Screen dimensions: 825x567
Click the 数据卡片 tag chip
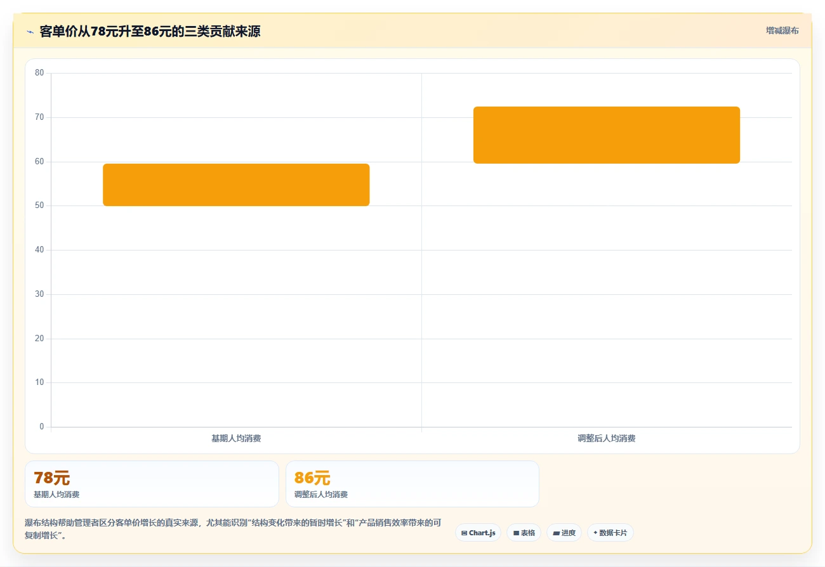[610, 533]
